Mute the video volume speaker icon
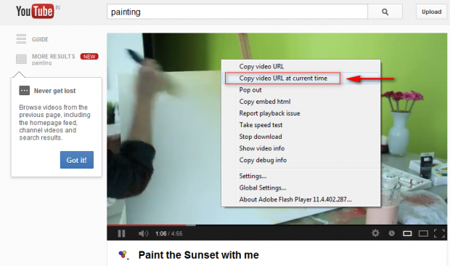This screenshot has height=266, width=450. point(143,233)
